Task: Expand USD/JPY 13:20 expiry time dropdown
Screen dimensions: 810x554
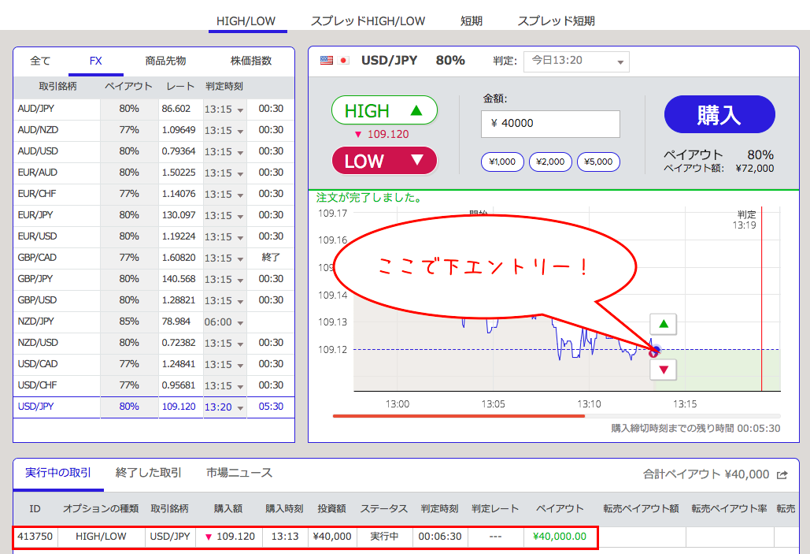Action: (224, 407)
